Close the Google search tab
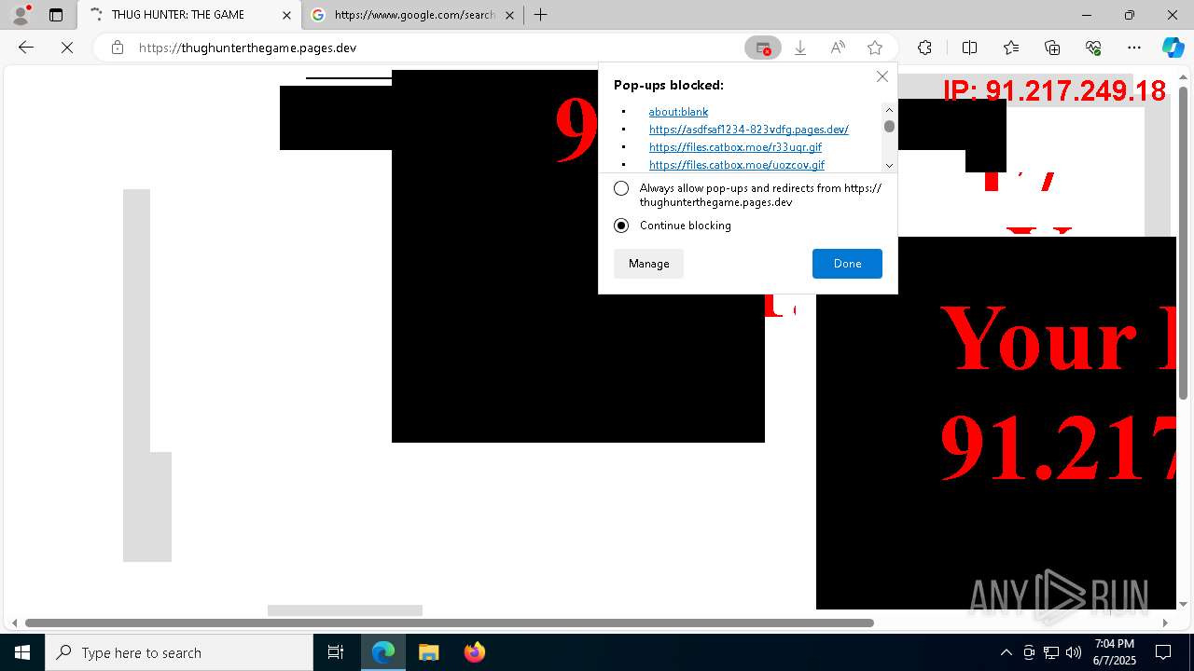 509,15
